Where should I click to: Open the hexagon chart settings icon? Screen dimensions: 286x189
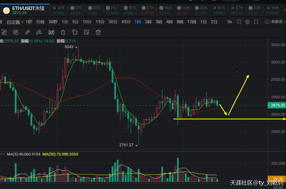pos(247,22)
